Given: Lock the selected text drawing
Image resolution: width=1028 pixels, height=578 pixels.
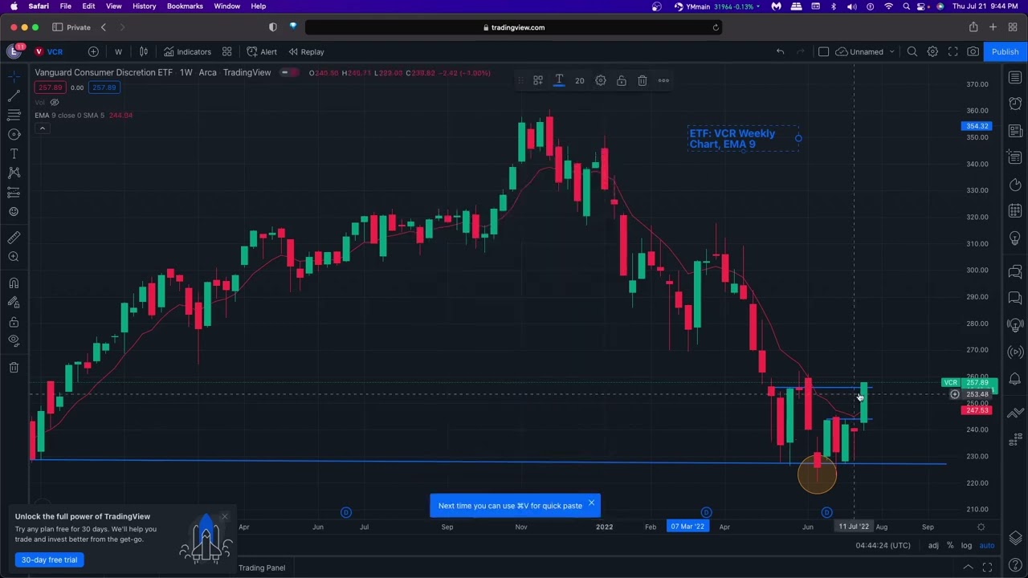Looking at the screenshot, I should click(x=622, y=80).
